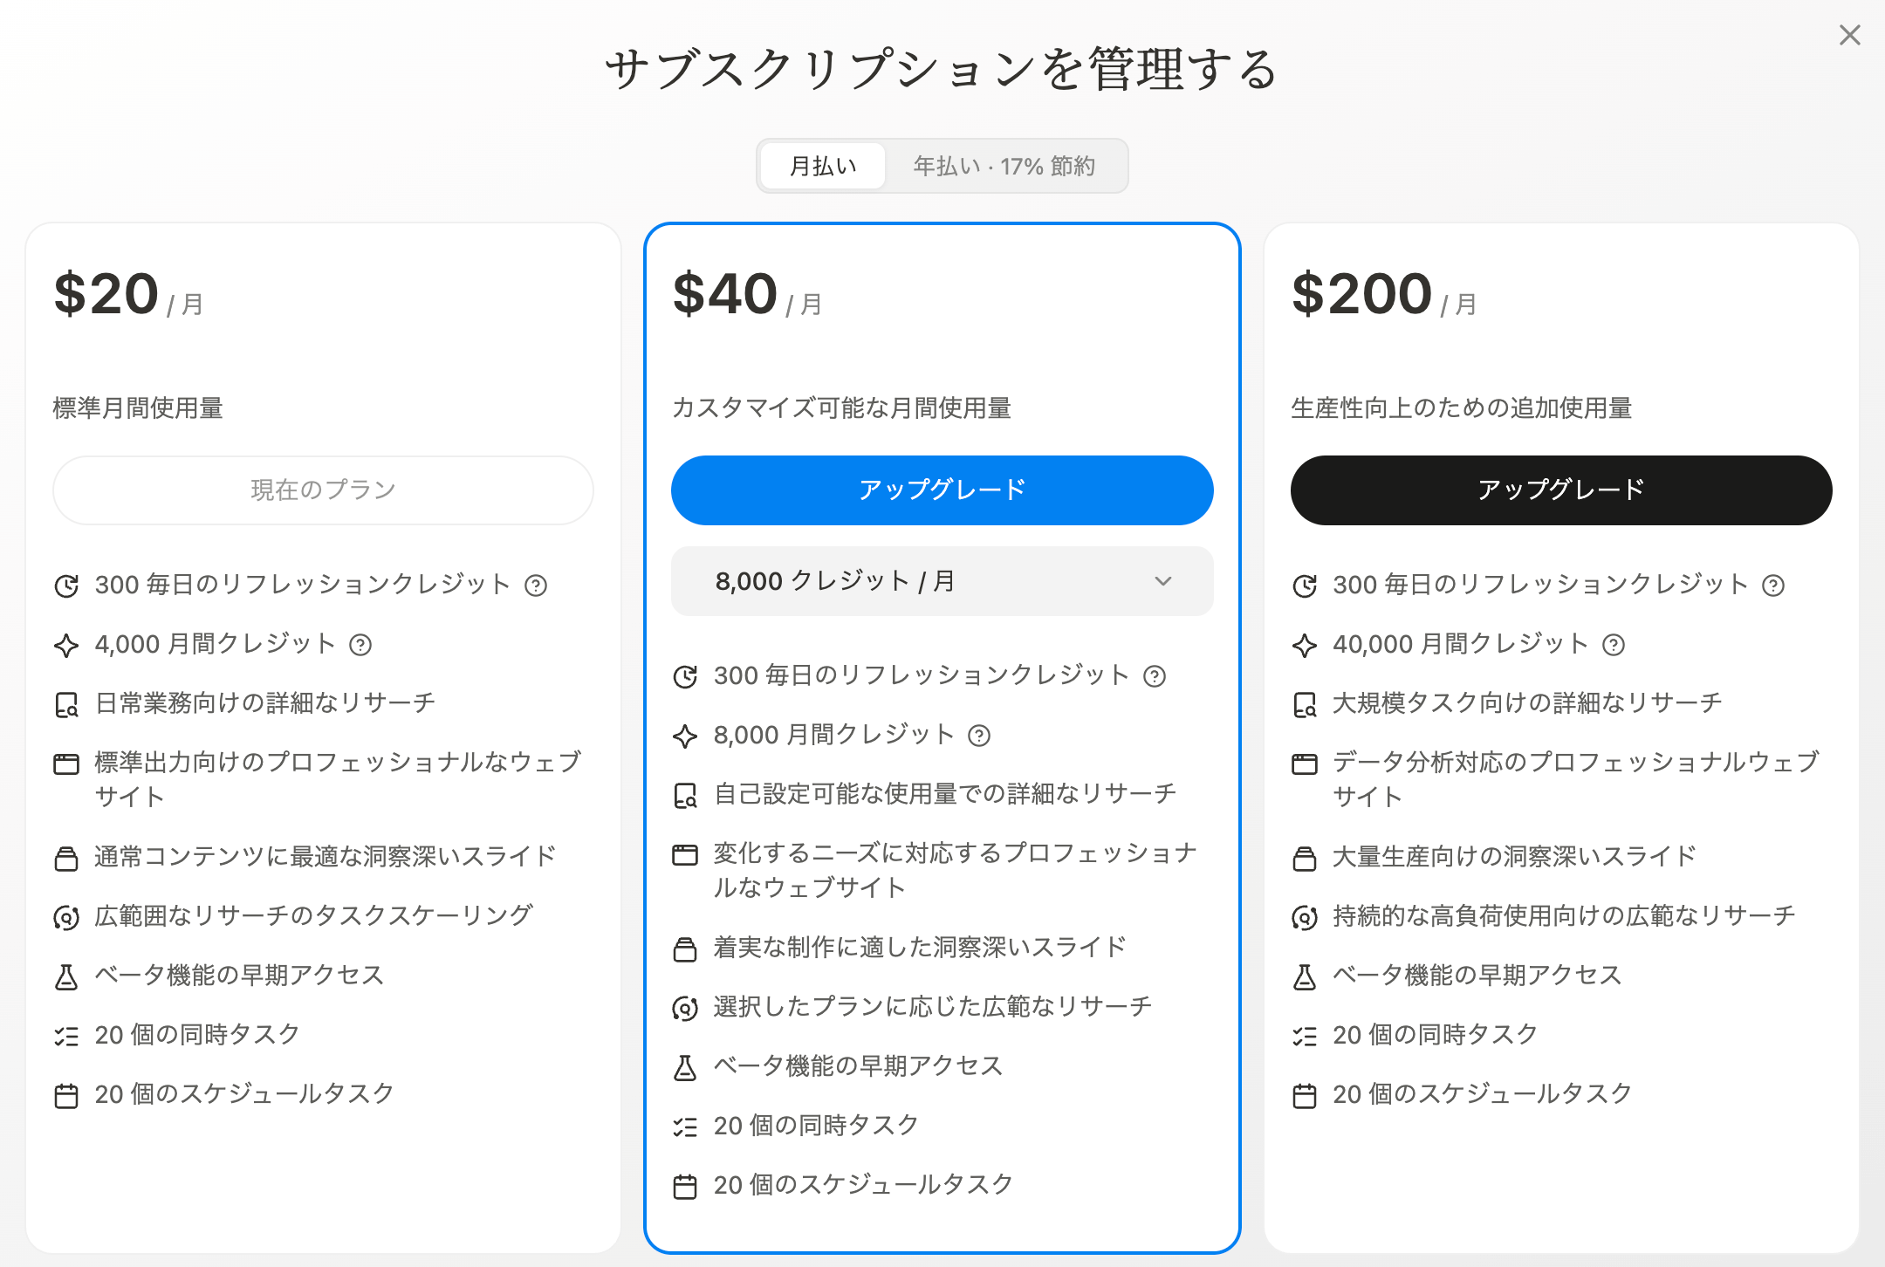Click the help icon beside 300 毎日のリフレッションクレジット
This screenshot has height=1267, width=1885.
pos(535,586)
